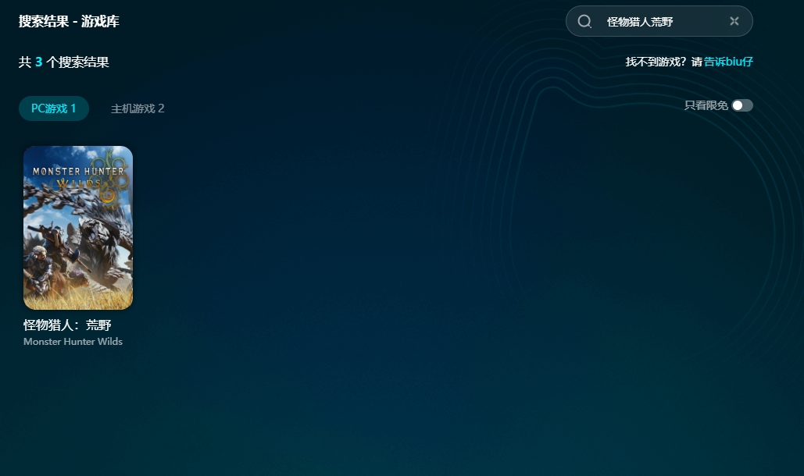This screenshot has width=804, height=476.
Task: Open the 告诉biu仔 link
Action: point(728,62)
